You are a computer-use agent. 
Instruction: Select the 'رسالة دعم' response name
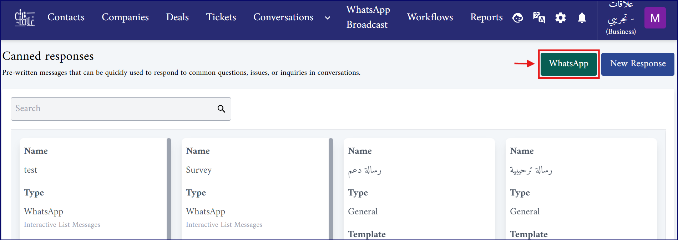tap(364, 171)
